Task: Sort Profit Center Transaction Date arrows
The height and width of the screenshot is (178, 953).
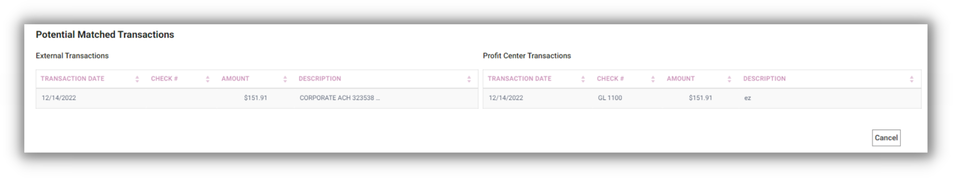Action: (583, 79)
